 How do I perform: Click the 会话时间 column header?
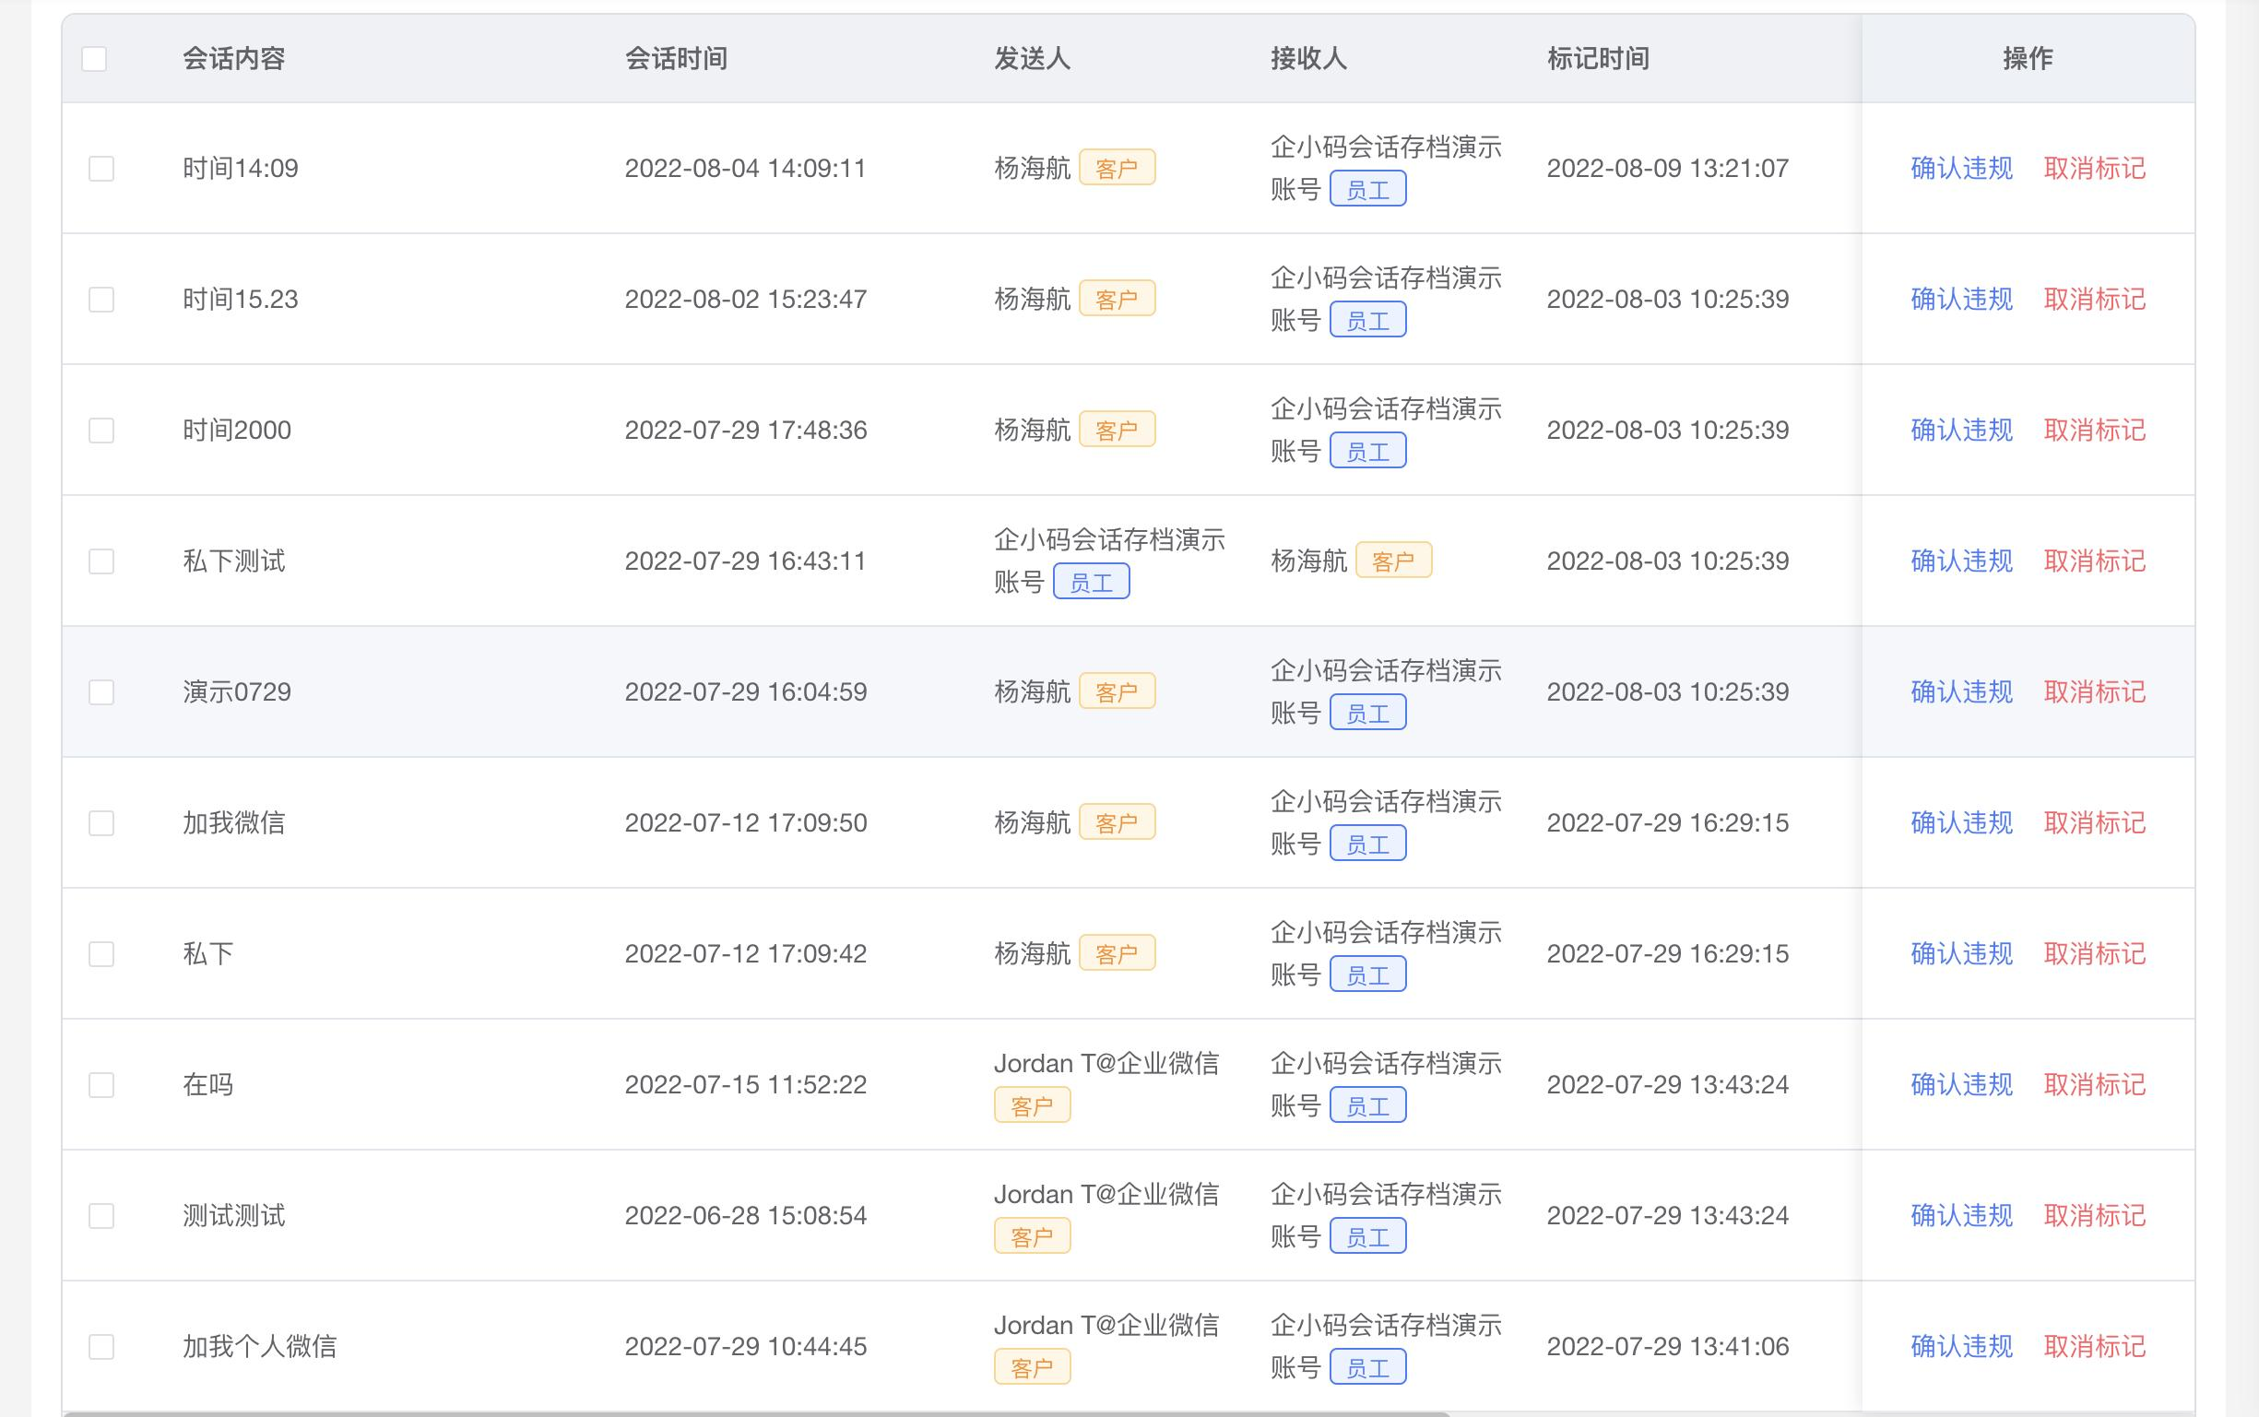(676, 59)
